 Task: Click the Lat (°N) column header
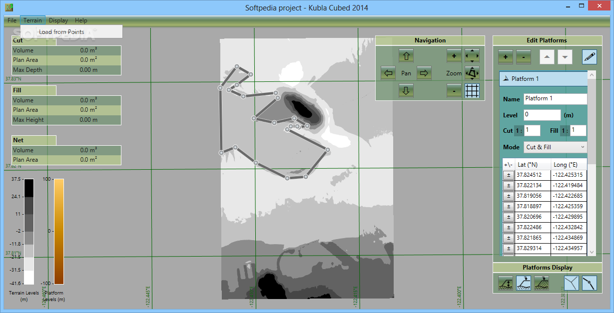tap(533, 165)
